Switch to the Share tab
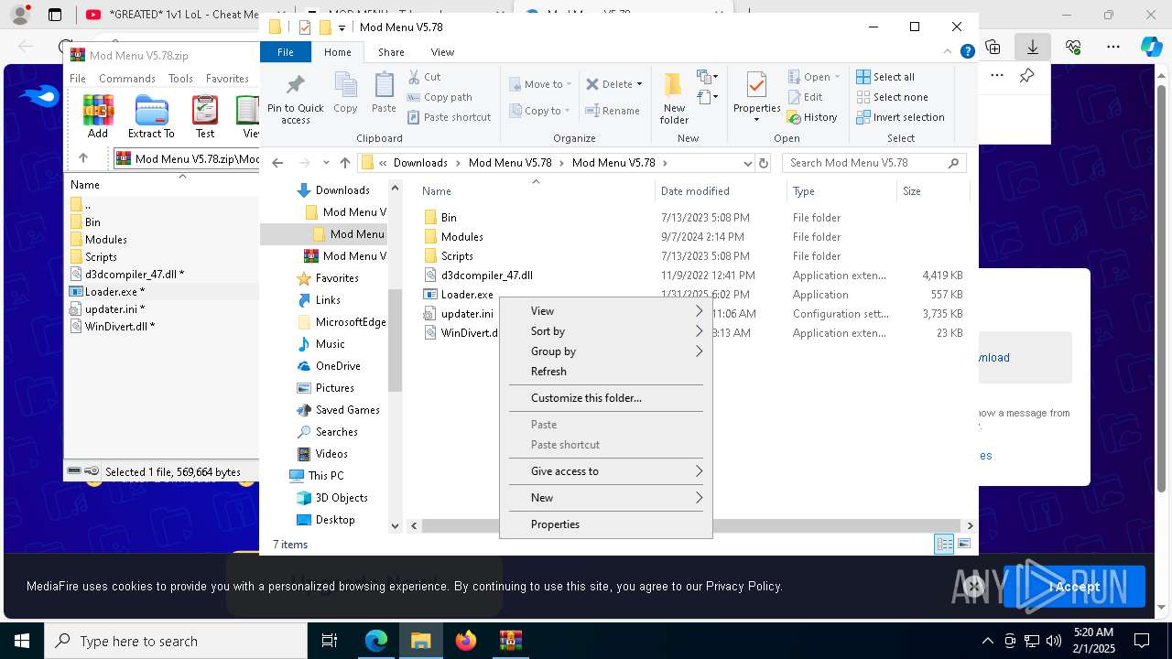This screenshot has height=659, width=1172. pos(391,52)
